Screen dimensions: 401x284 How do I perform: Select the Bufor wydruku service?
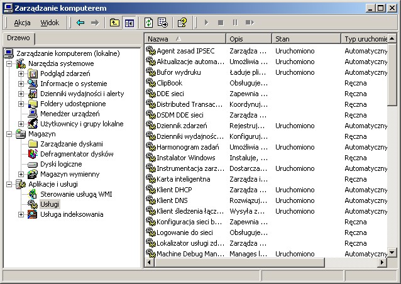pos(179,72)
